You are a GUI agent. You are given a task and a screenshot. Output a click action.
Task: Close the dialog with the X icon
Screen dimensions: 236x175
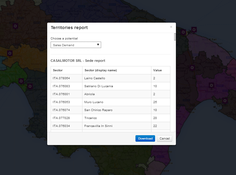pos(171,27)
